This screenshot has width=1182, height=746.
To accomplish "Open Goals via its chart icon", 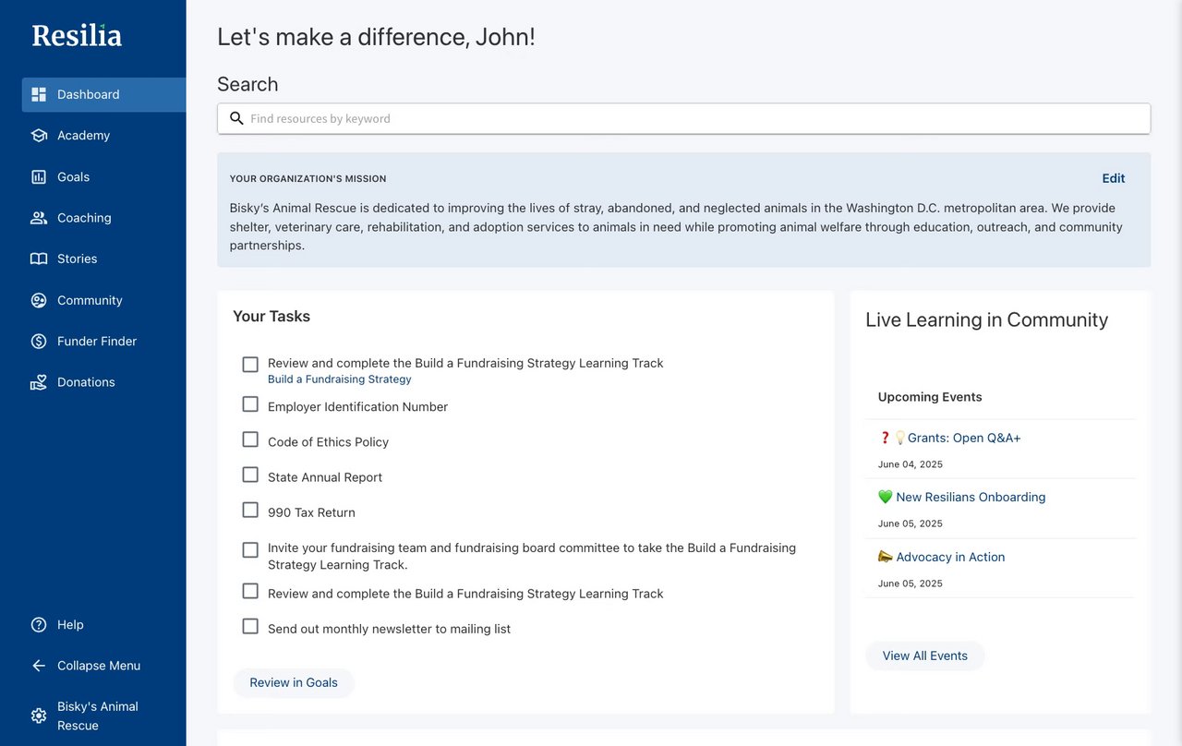I will click(39, 177).
